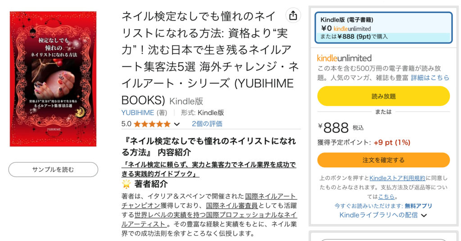461x241 pixels.
Task: Click the five-star rating icons
Action: click(152, 124)
